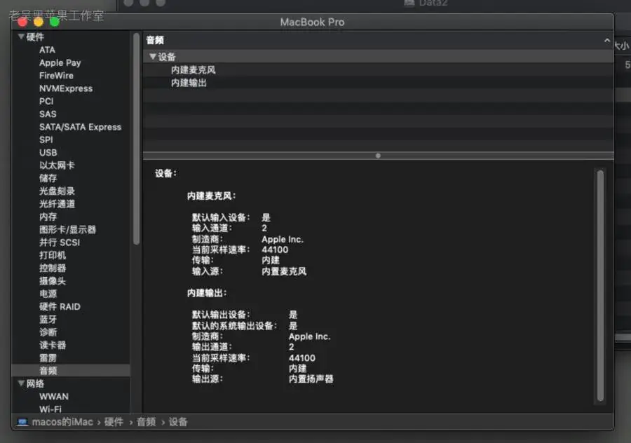Viewport: 631px width, 443px height.
Task: Click the computer icon in path bar
Action: click(x=22, y=422)
